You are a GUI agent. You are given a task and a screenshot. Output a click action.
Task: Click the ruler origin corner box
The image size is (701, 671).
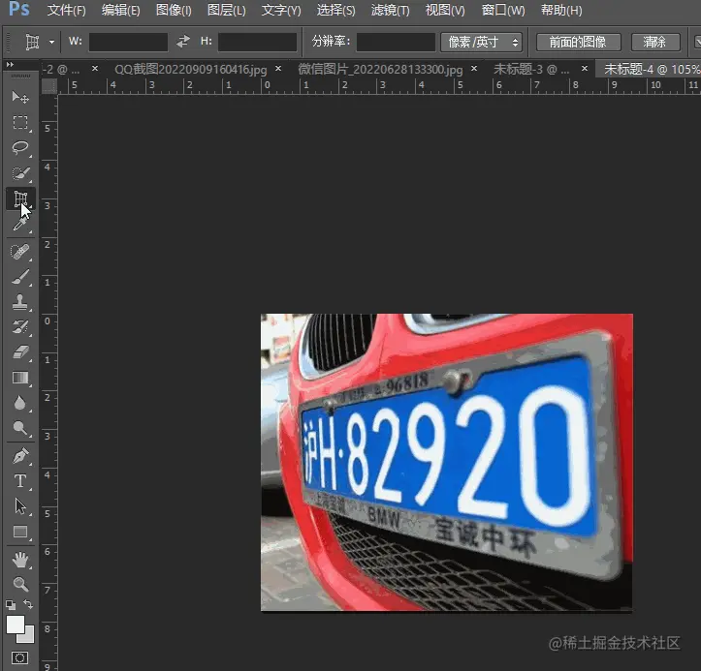[x=49, y=86]
